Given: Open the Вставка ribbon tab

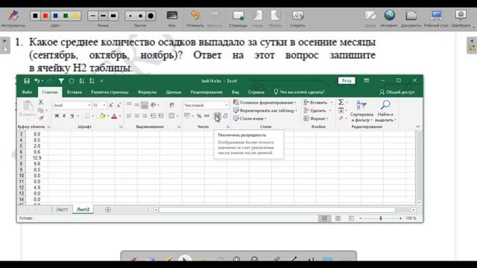Looking at the screenshot, I should pyautogui.click(x=75, y=92).
